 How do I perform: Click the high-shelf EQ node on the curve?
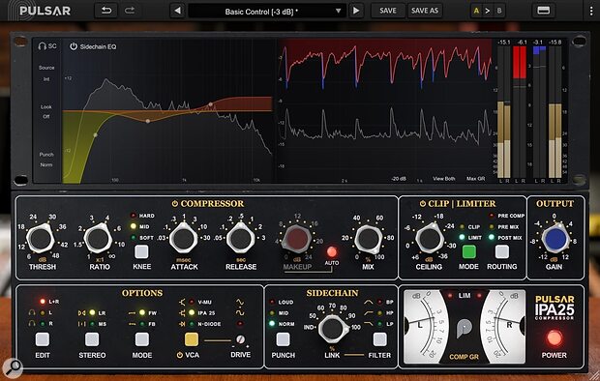210,104
